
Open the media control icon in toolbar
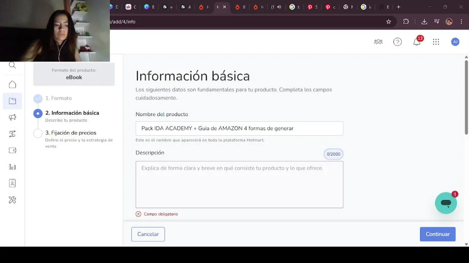[x=436, y=22]
